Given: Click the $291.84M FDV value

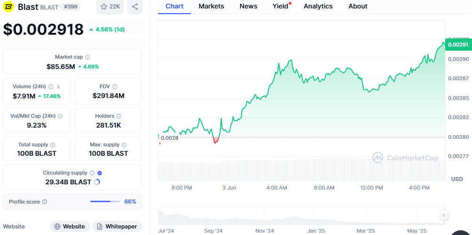Looking at the screenshot, I should pyautogui.click(x=109, y=96).
